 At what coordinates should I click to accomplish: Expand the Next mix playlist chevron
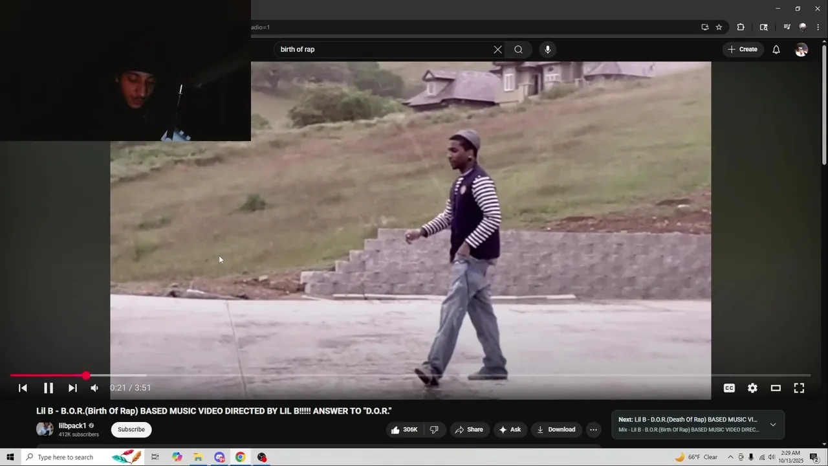(x=773, y=425)
